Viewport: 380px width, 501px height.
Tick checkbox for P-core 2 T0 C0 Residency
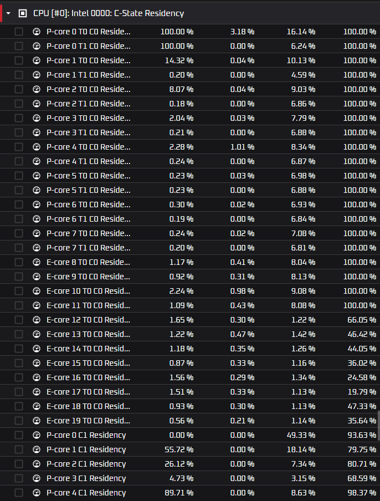19,89
